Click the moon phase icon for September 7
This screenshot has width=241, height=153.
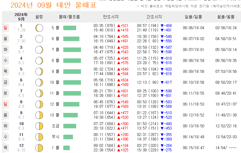pos(39,93)
